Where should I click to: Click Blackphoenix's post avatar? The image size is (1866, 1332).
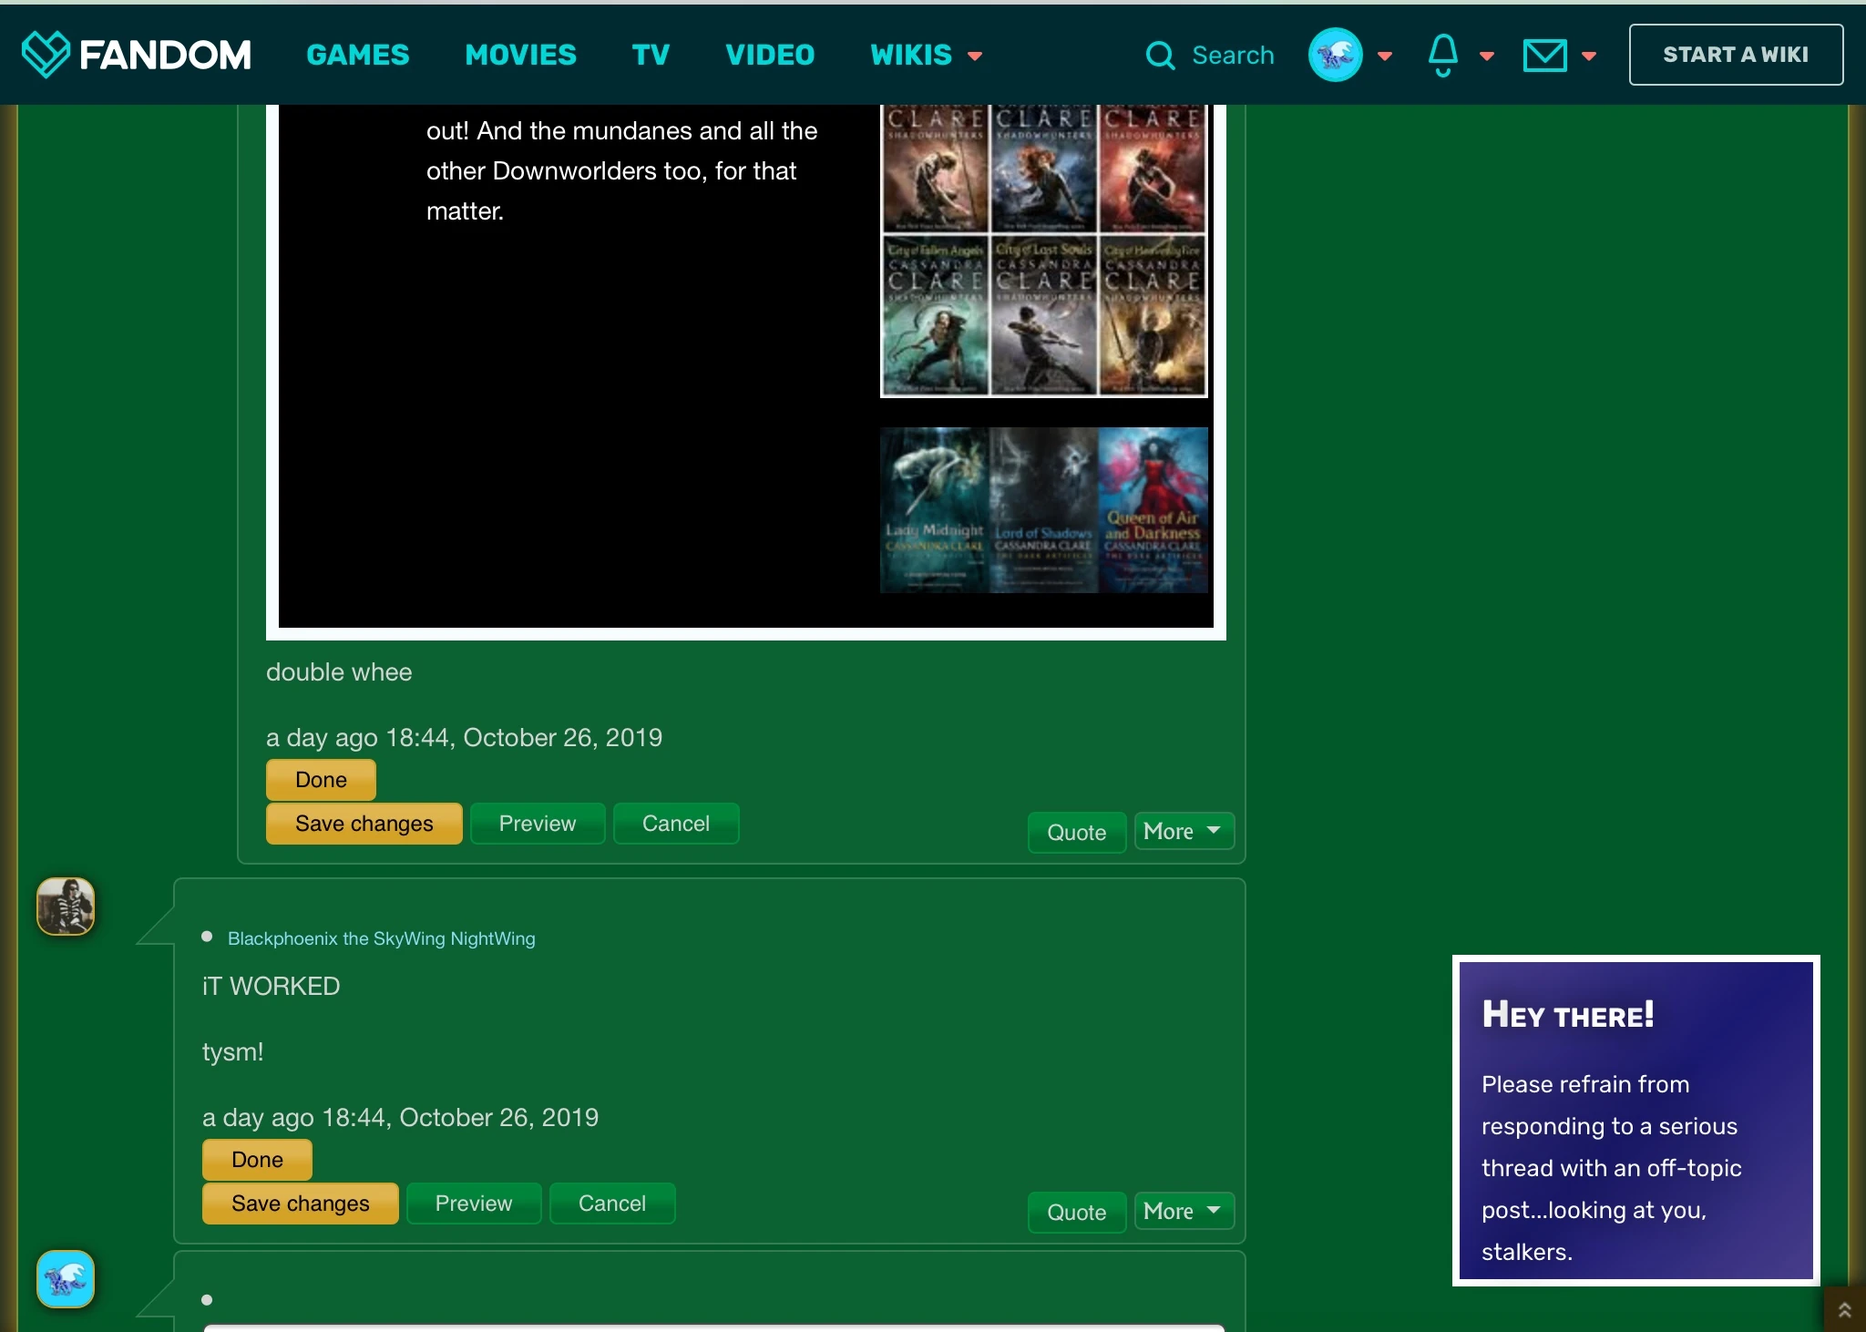[66, 906]
